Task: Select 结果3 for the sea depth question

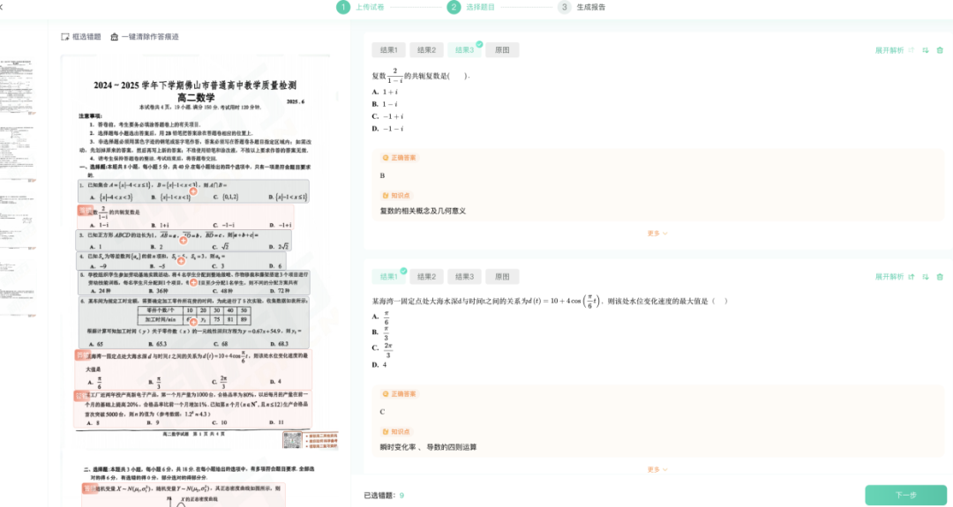Action: click(x=463, y=277)
